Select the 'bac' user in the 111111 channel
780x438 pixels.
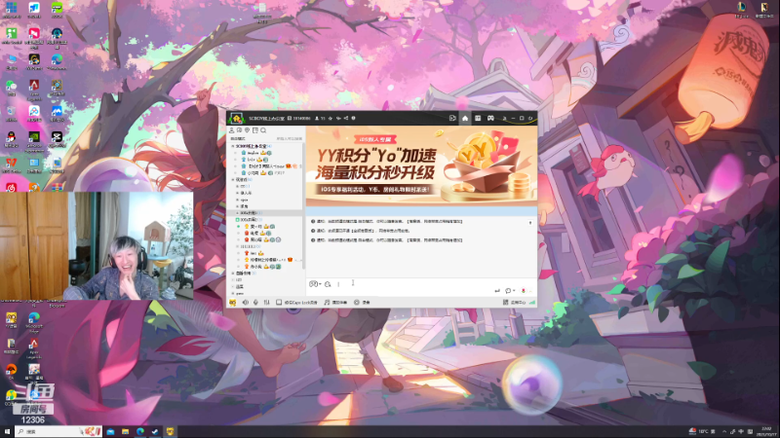point(253,253)
